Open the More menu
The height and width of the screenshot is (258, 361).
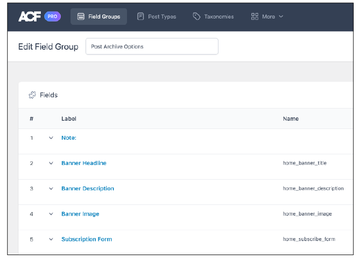(x=267, y=17)
